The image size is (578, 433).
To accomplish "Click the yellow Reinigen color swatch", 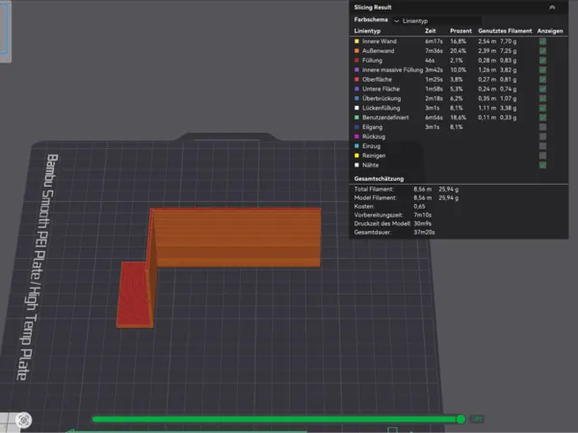I will [x=356, y=156].
